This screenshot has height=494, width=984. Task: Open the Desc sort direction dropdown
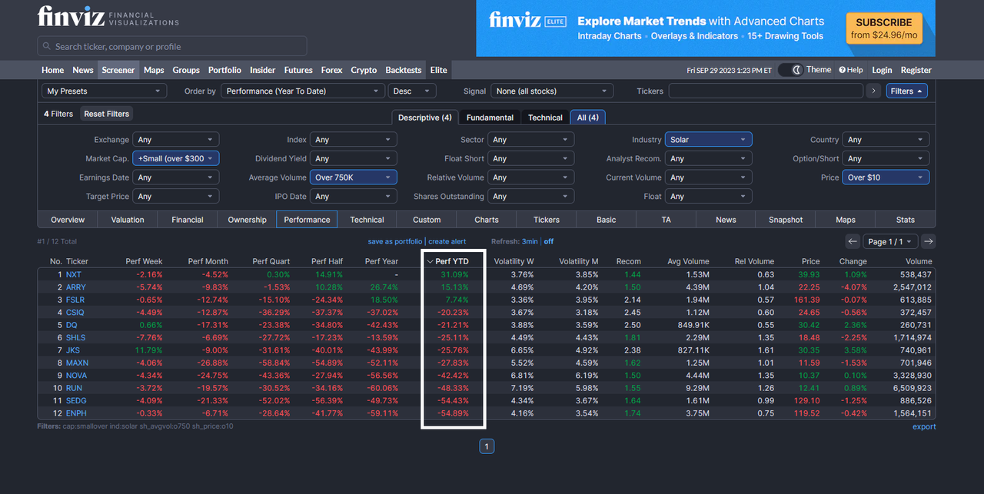point(412,91)
